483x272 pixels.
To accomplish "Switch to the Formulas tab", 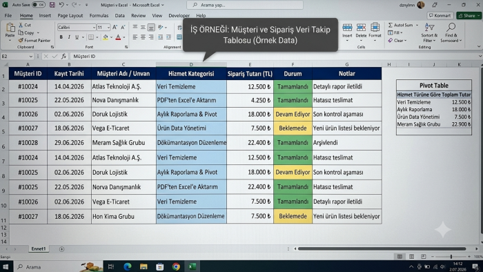I will [99, 15].
